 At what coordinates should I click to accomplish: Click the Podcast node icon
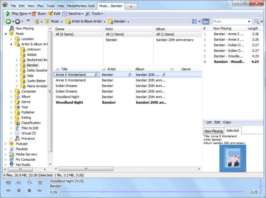click(x=12, y=144)
